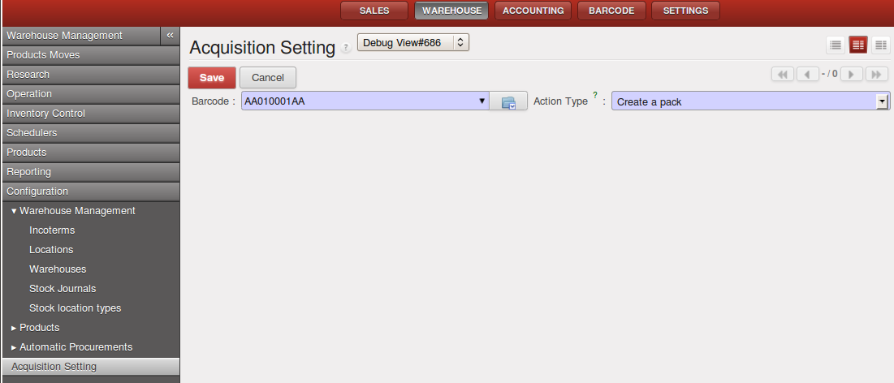
Task: Open Stock Journals in the sidebar
Action: click(x=63, y=289)
